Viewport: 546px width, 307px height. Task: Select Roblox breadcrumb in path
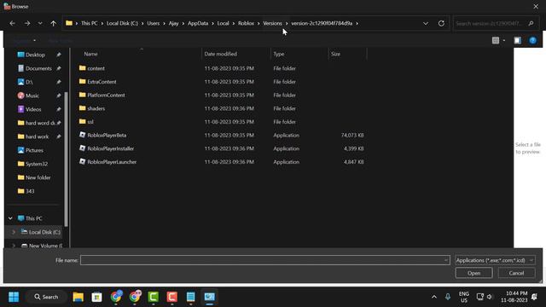click(247, 23)
